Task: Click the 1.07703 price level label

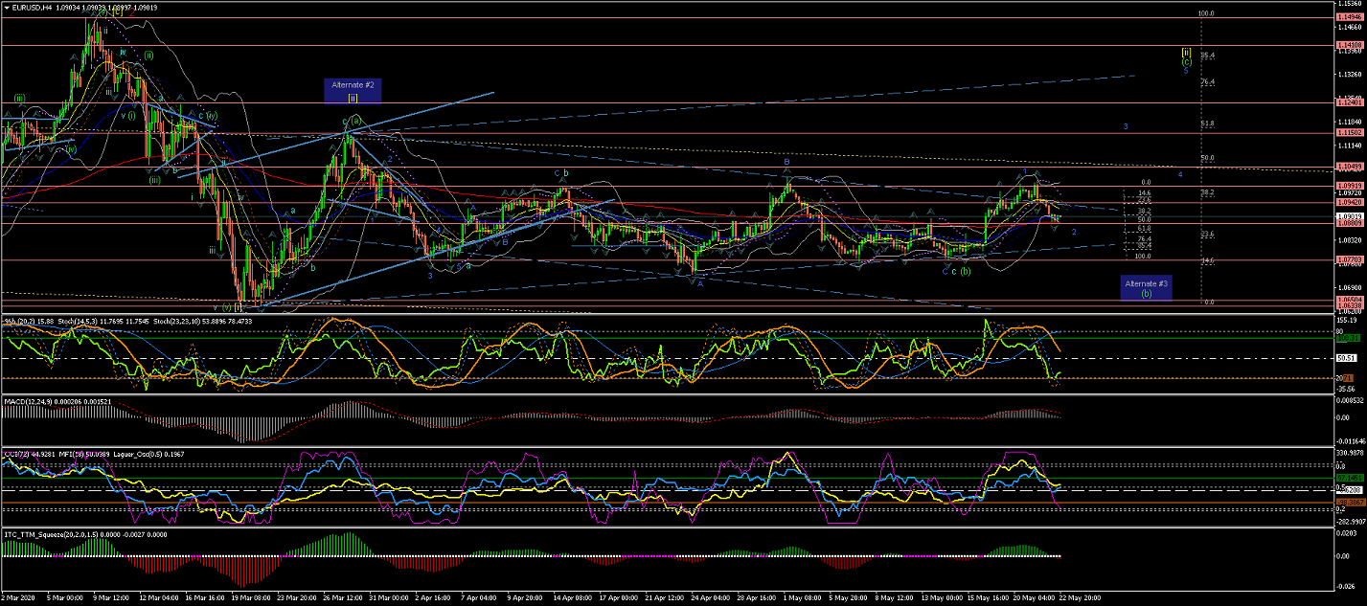Action: (x=1352, y=259)
